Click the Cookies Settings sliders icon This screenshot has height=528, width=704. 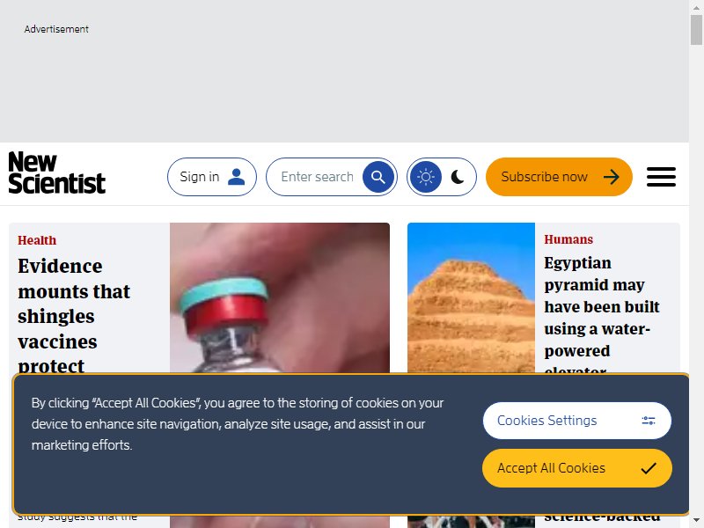(x=649, y=421)
